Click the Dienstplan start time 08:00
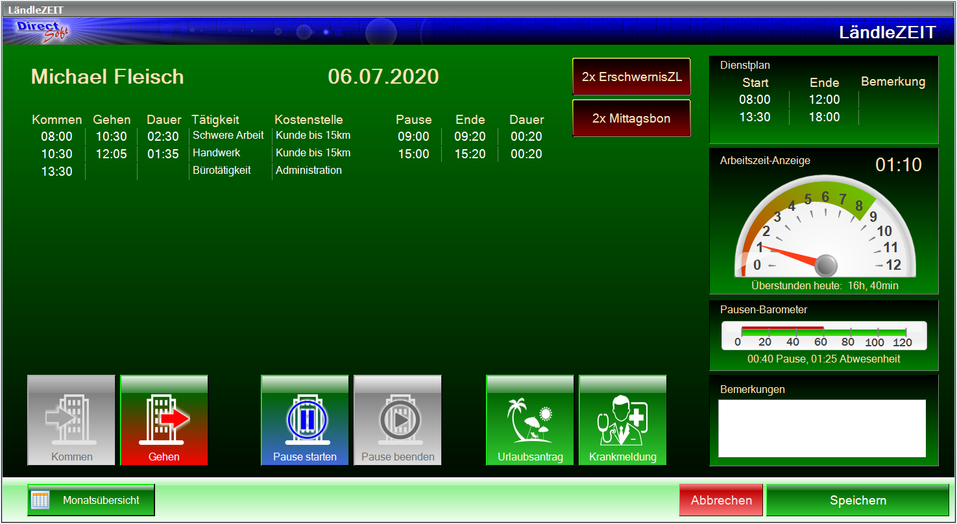The image size is (957, 524). tap(755, 100)
